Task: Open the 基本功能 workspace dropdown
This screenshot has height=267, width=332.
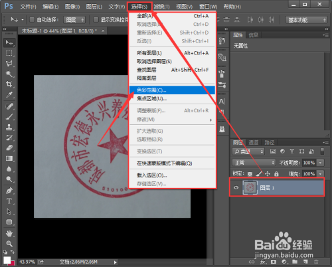Action: pos(306,20)
